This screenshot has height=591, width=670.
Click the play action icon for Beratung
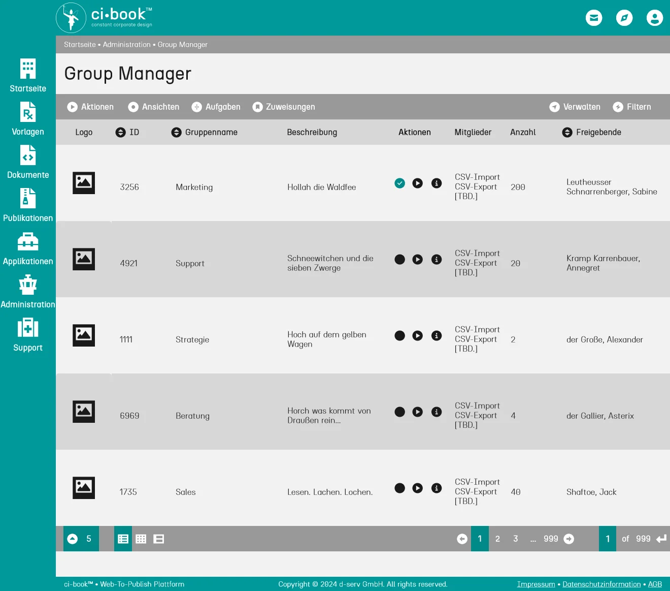418,412
